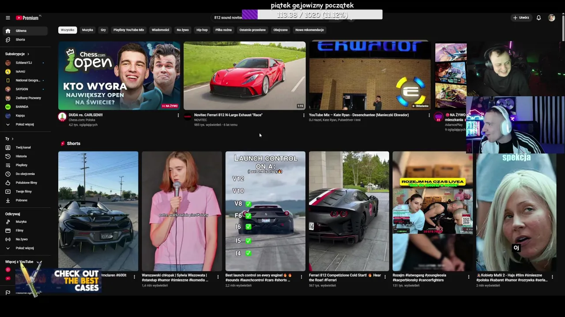Open Historia in the sidebar
Screen dimensions: 565x317
point(24,156)
